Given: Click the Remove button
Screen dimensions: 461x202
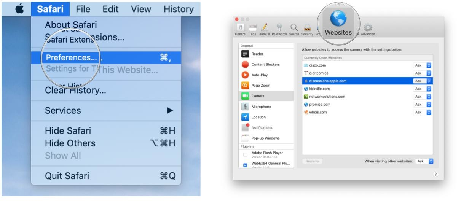Looking at the screenshot, I should tap(312, 161).
